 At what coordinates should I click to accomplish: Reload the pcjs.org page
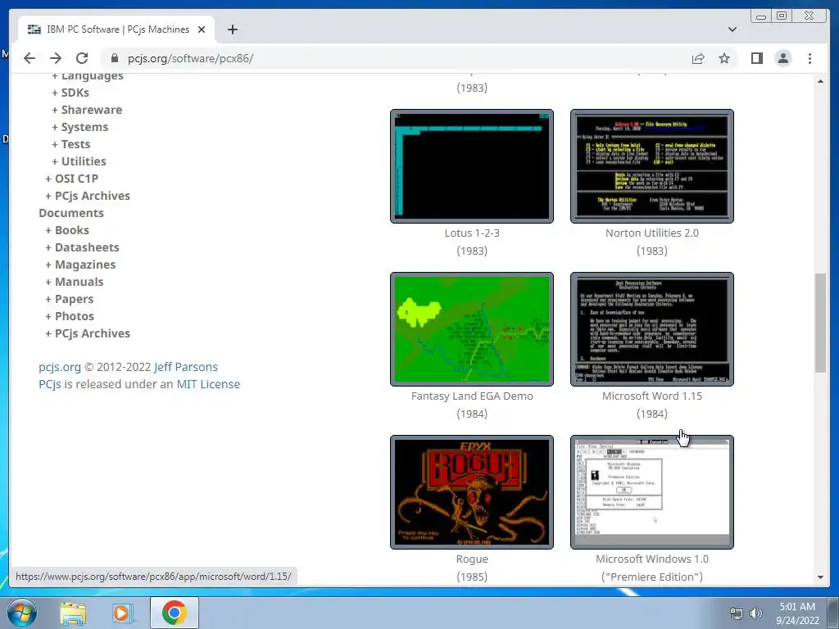click(82, 58)
